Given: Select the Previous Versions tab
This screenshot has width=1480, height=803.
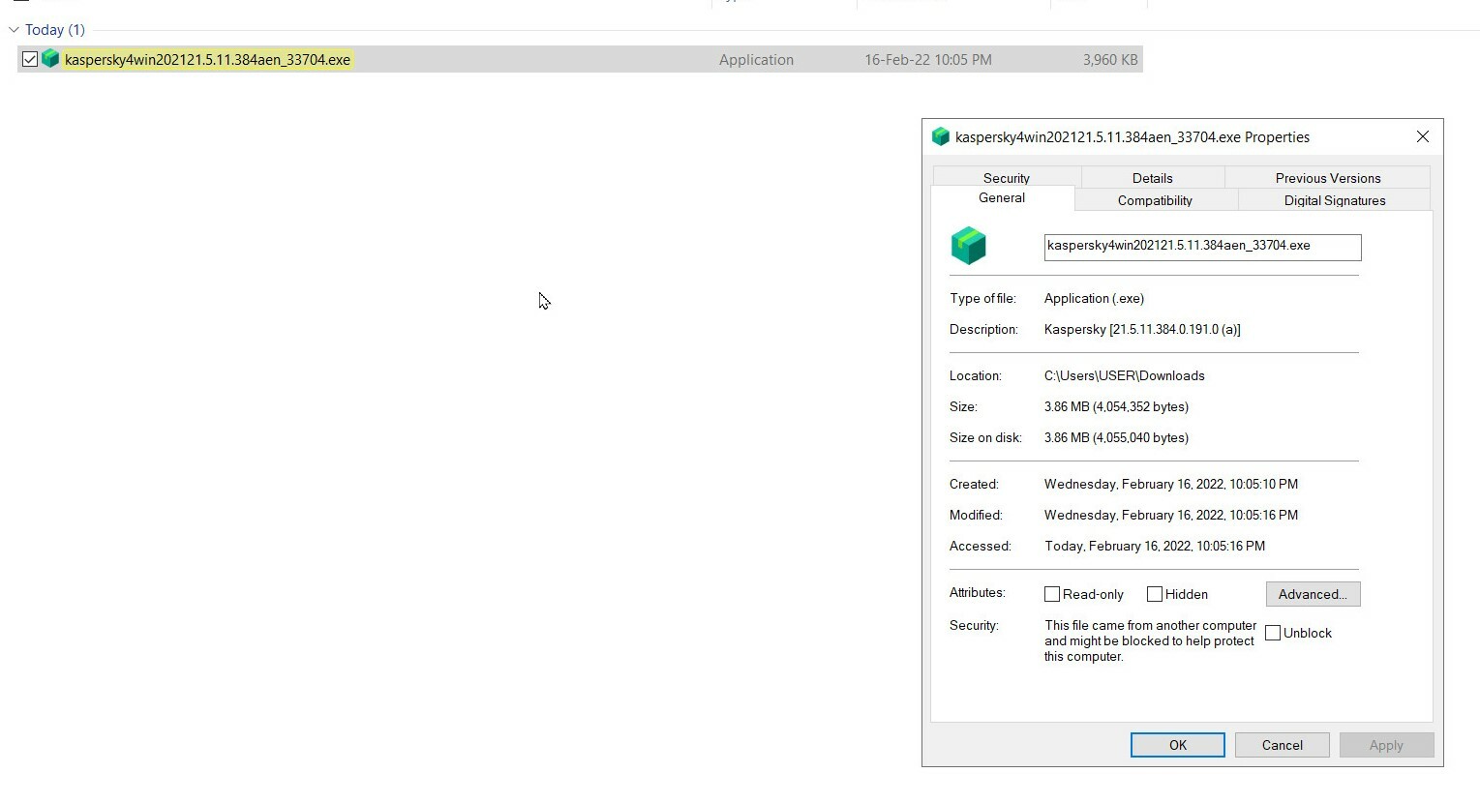Looking at the screenshot, I should click(1328, 178).
